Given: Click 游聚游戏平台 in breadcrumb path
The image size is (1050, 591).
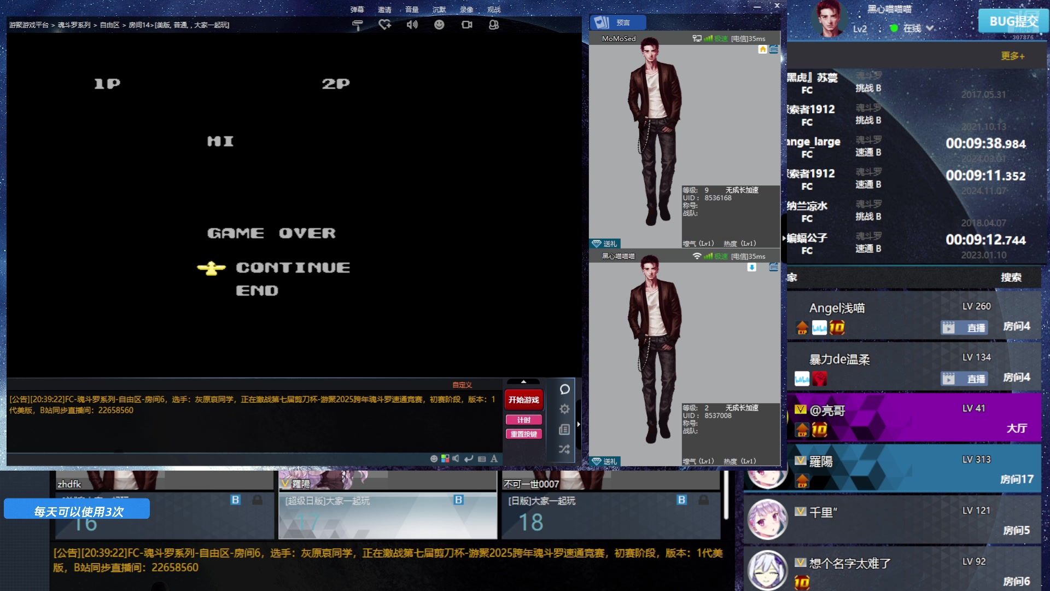Looking at the screenshot, I should coord(28,25).
